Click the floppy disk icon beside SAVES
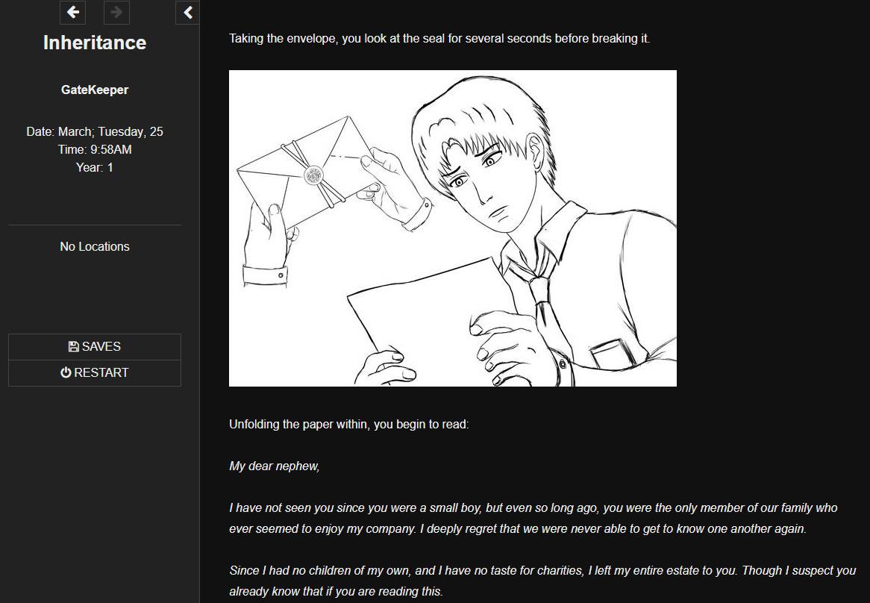Screen dimensions: 870x603 point(74,346)
